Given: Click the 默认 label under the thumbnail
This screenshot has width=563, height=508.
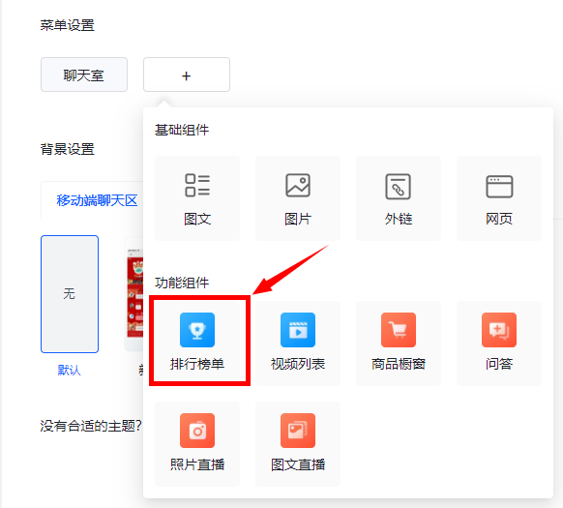Looking at the screenshot, I should pyautogui.click(x=70, y=370).
